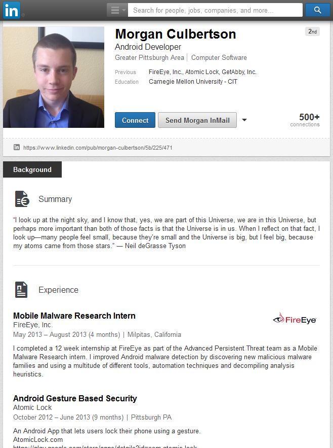Image resolution: width=333 pixels, height=448 pixels.
Task: Click the small LinkedIn icon beside profile URL
Action: click(17, 147)
